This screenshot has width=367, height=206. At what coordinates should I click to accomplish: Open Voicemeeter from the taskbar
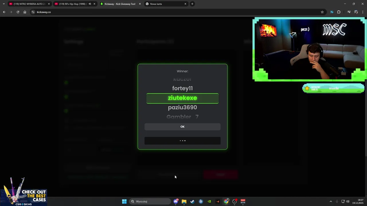[243, 201]
